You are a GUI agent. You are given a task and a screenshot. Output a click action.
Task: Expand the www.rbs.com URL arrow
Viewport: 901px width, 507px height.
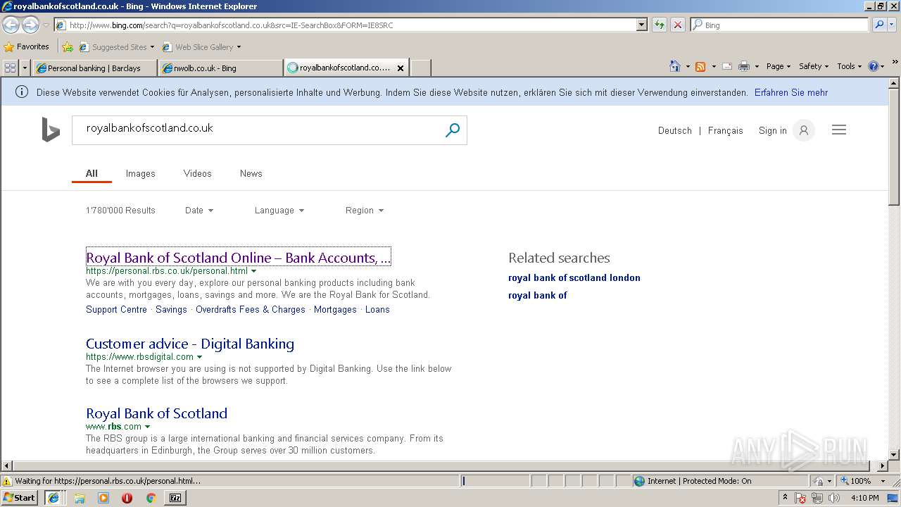tap(148, 427)
